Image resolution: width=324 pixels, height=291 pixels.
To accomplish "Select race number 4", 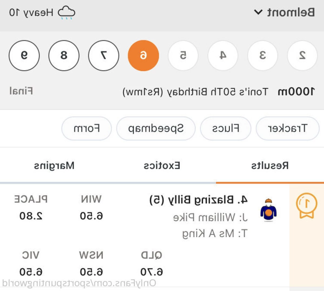I will tap(223, 56).
